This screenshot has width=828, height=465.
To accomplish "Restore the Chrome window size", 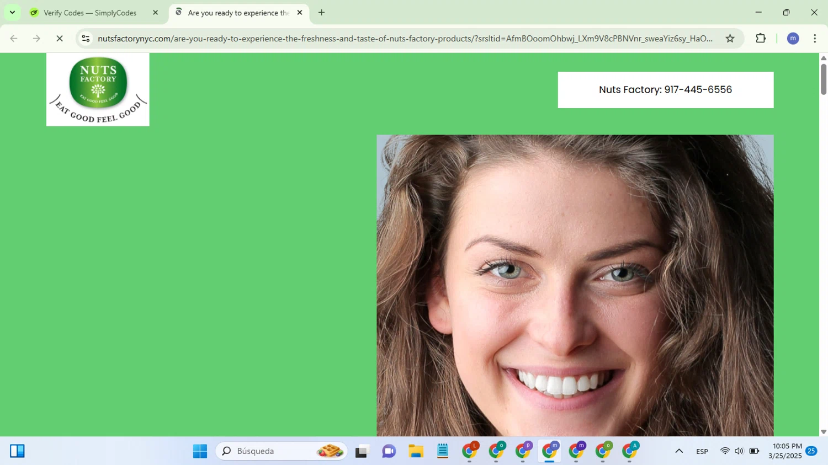I will pos(787,13).
